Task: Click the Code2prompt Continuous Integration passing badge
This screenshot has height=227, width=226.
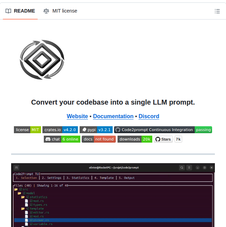Action: (163, 130)
